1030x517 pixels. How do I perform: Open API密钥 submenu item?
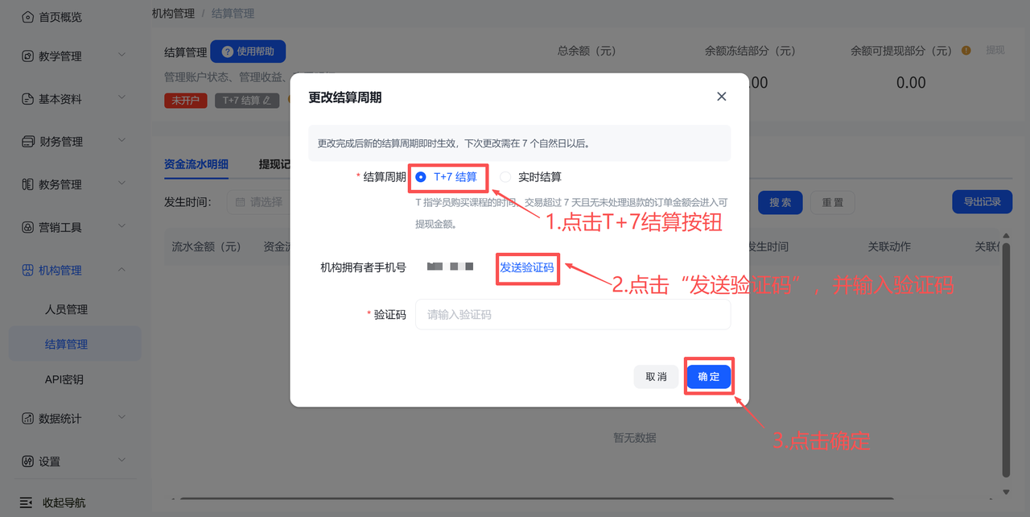pyautogui.click(x=64, y=379)
